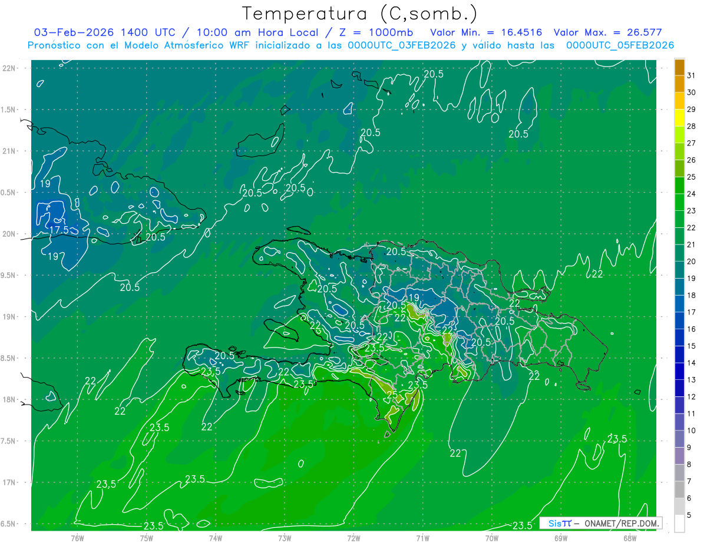Click the "72W" longitude axis label
707x546 pixels.
pos(353,538)
